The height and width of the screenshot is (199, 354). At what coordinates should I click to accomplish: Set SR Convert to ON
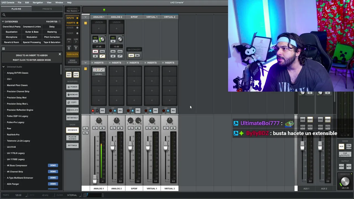137,56
